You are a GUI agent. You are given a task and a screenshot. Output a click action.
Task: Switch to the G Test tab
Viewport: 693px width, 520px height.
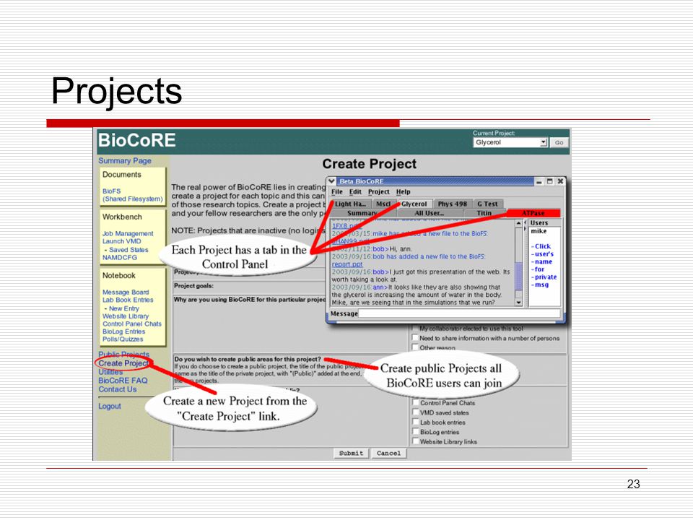click(487, 204)
